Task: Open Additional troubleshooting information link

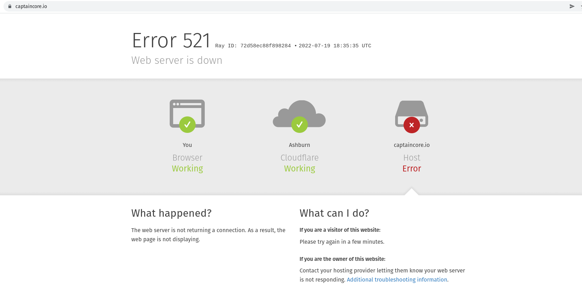Action: tap(397, 279)
